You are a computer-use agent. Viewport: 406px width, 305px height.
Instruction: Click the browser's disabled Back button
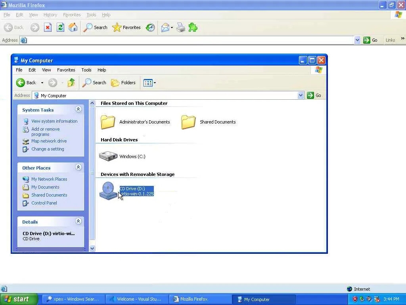(14, 27)
